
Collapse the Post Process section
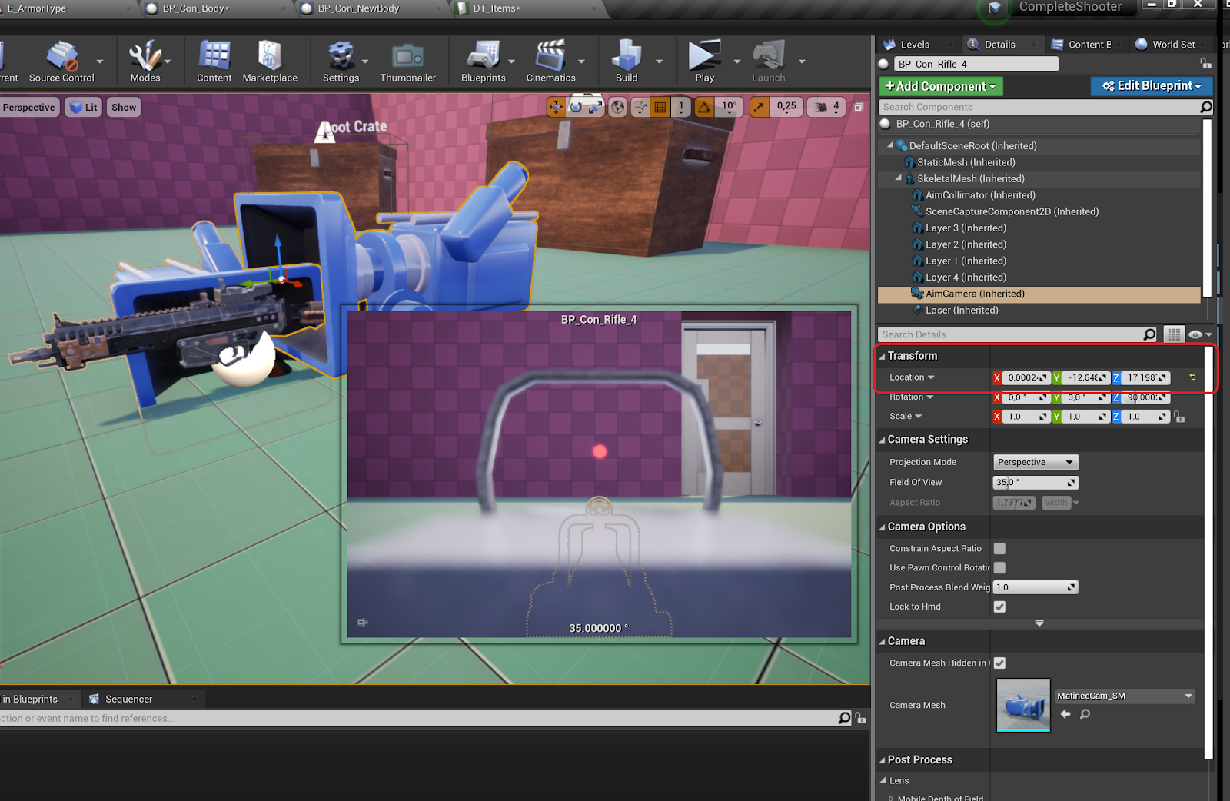point(882,759)
